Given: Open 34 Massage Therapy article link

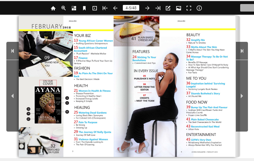Looking at the screenshot, I should tap(207, 58).
